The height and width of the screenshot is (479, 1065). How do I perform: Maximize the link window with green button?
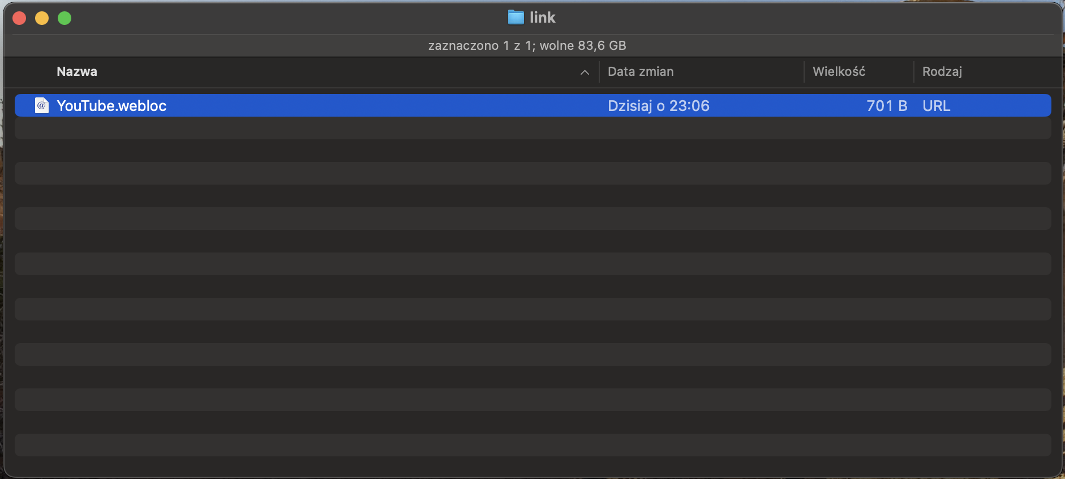click(65, 18)
